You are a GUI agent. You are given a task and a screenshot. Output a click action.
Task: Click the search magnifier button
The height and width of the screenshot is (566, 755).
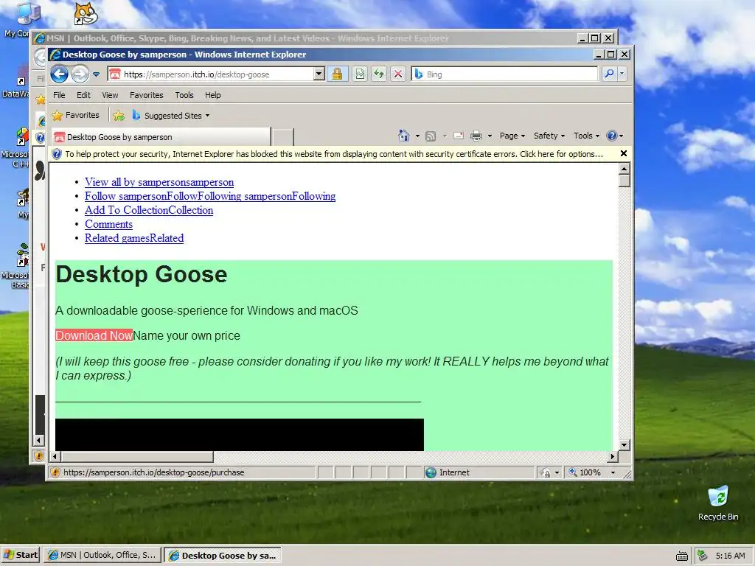pos(609,74)
